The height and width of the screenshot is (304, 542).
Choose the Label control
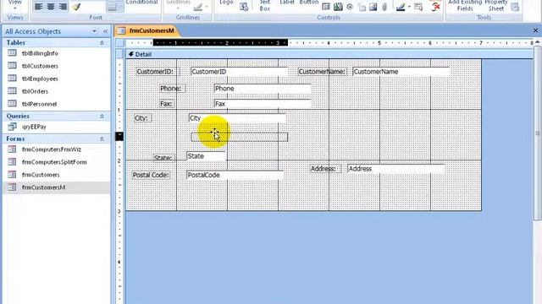pyautogui.click(x=286, y=3)
